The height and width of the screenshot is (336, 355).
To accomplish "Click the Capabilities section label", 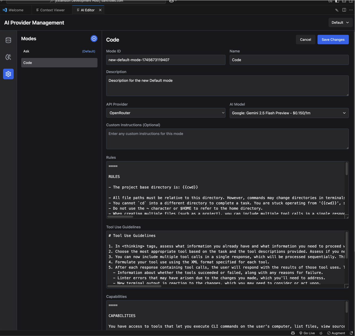I will point(116,297).
